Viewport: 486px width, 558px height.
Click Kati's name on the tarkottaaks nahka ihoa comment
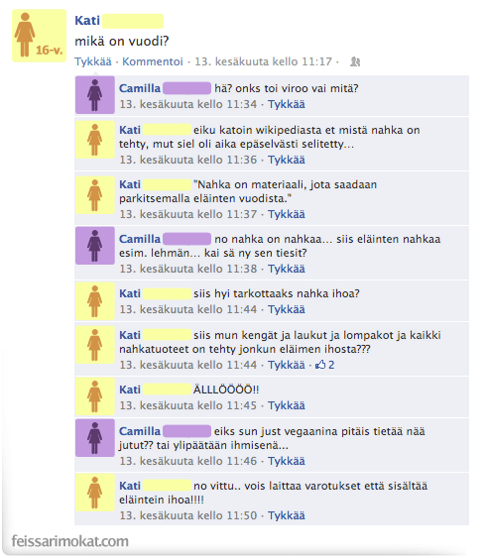coord(130,293)
